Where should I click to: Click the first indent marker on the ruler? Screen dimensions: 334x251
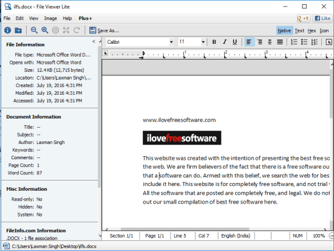coord(143,53)
